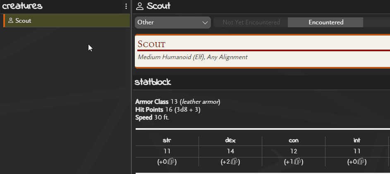The image size is (390, 174).
Task: Click the creatures panel title
Action: 22,6
